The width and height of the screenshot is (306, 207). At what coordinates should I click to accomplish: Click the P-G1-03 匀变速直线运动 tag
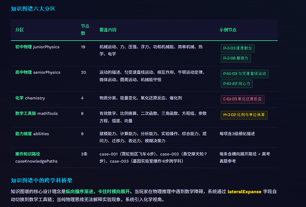[244, 74]
